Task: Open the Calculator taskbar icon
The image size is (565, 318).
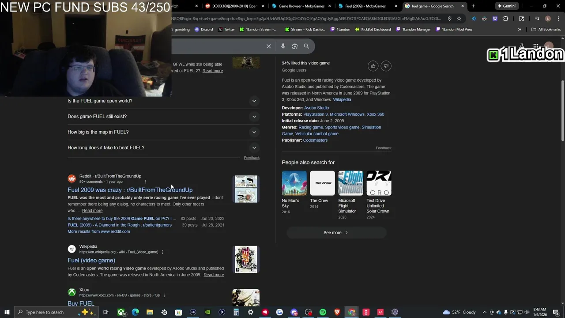Action: (x=236, y=312)
